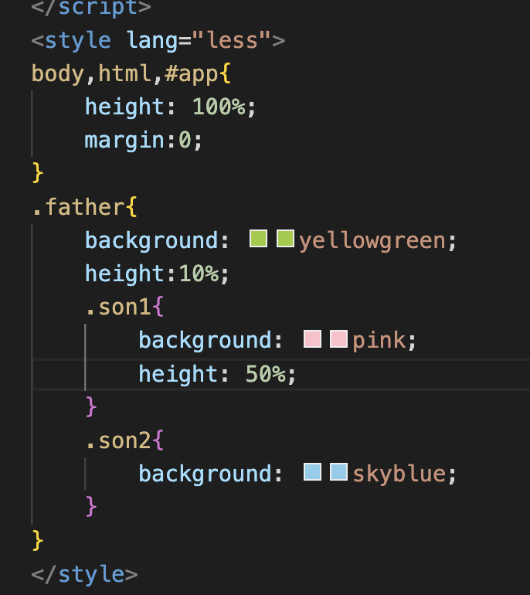Open the swatch directly touching the word yellowgreen
Viewport: 530px width, 595px height.
point(285,239)
